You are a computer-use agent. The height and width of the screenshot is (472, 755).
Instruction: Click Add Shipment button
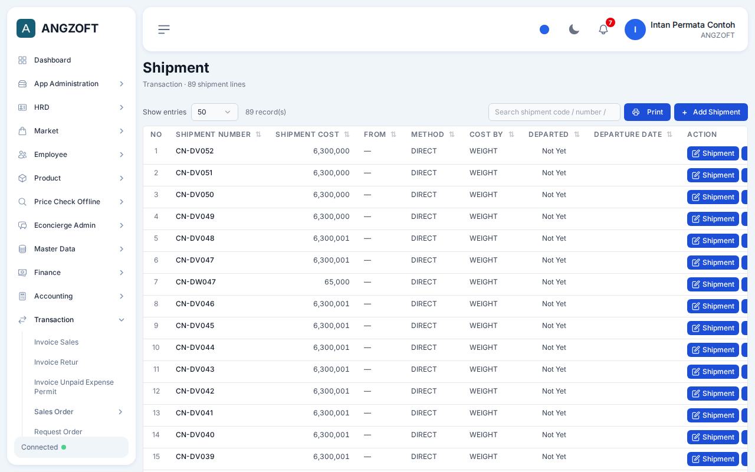click(x=711, y=112)
